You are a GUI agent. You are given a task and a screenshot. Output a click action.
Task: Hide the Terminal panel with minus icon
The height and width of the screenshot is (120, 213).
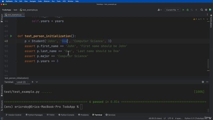[x=207, y=82]
